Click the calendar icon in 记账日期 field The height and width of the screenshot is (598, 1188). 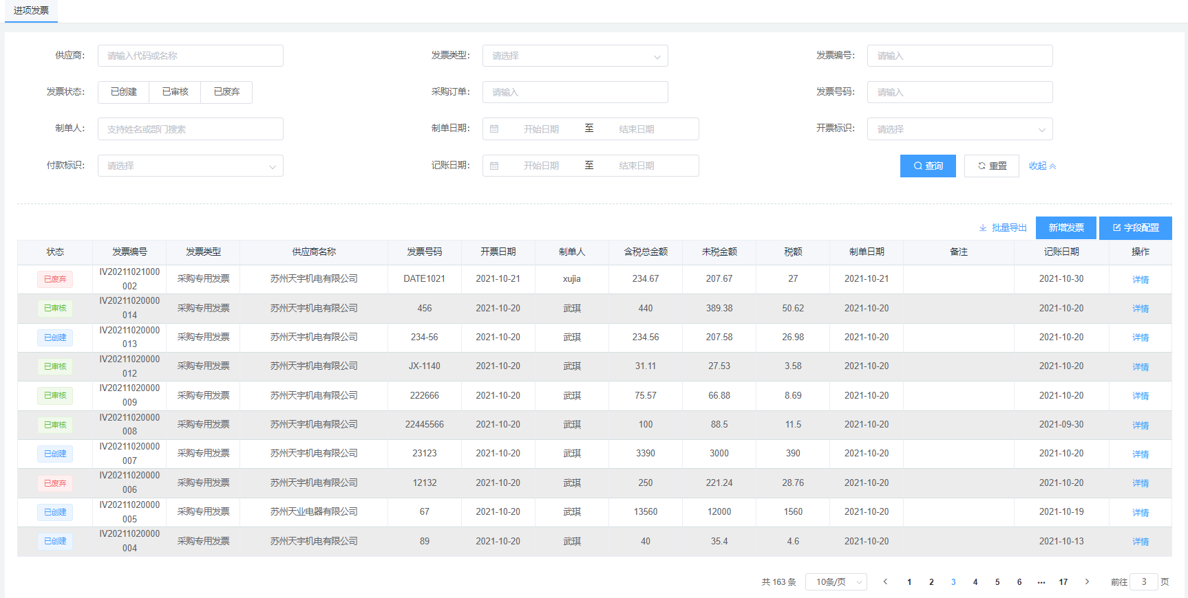(x=494, y=166)
